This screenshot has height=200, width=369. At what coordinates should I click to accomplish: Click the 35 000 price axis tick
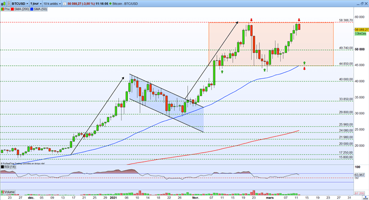(x=360, y=97)
